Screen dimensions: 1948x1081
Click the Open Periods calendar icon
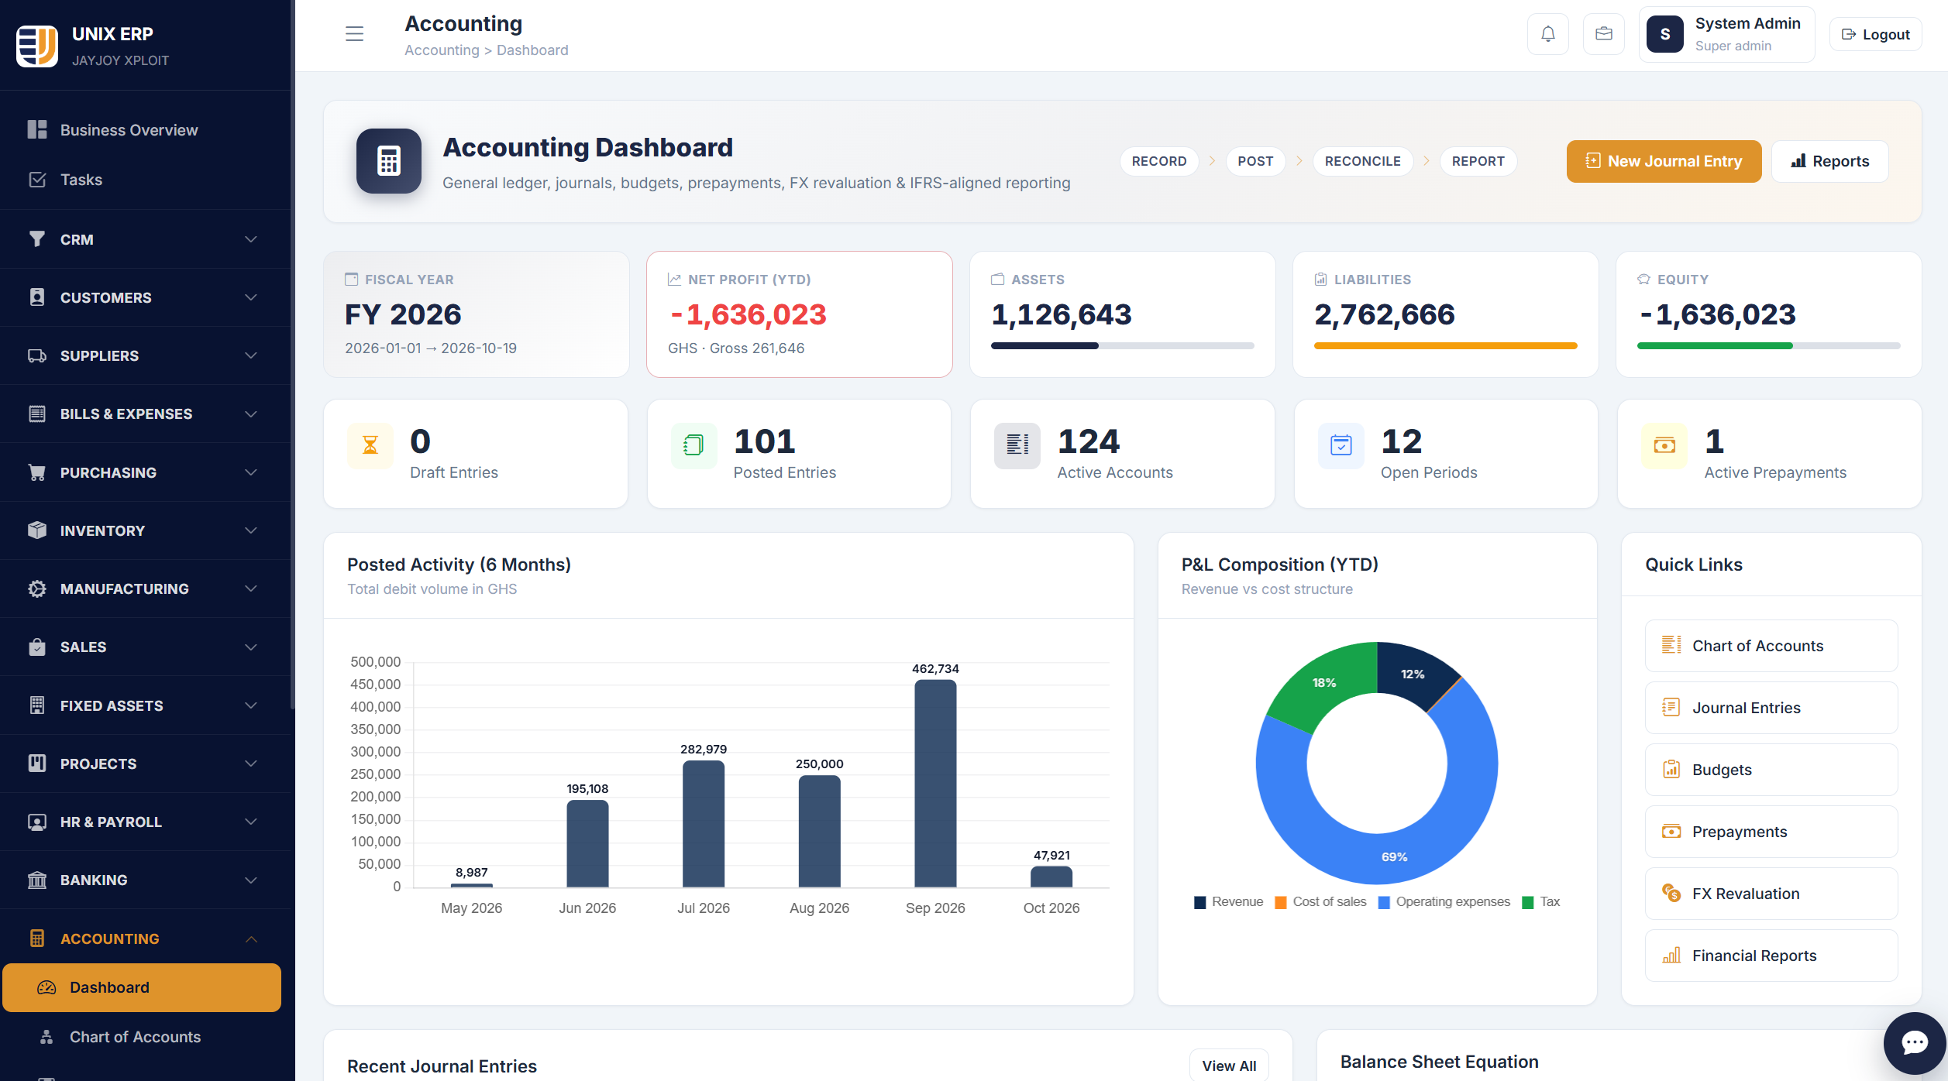point(1341,445)
